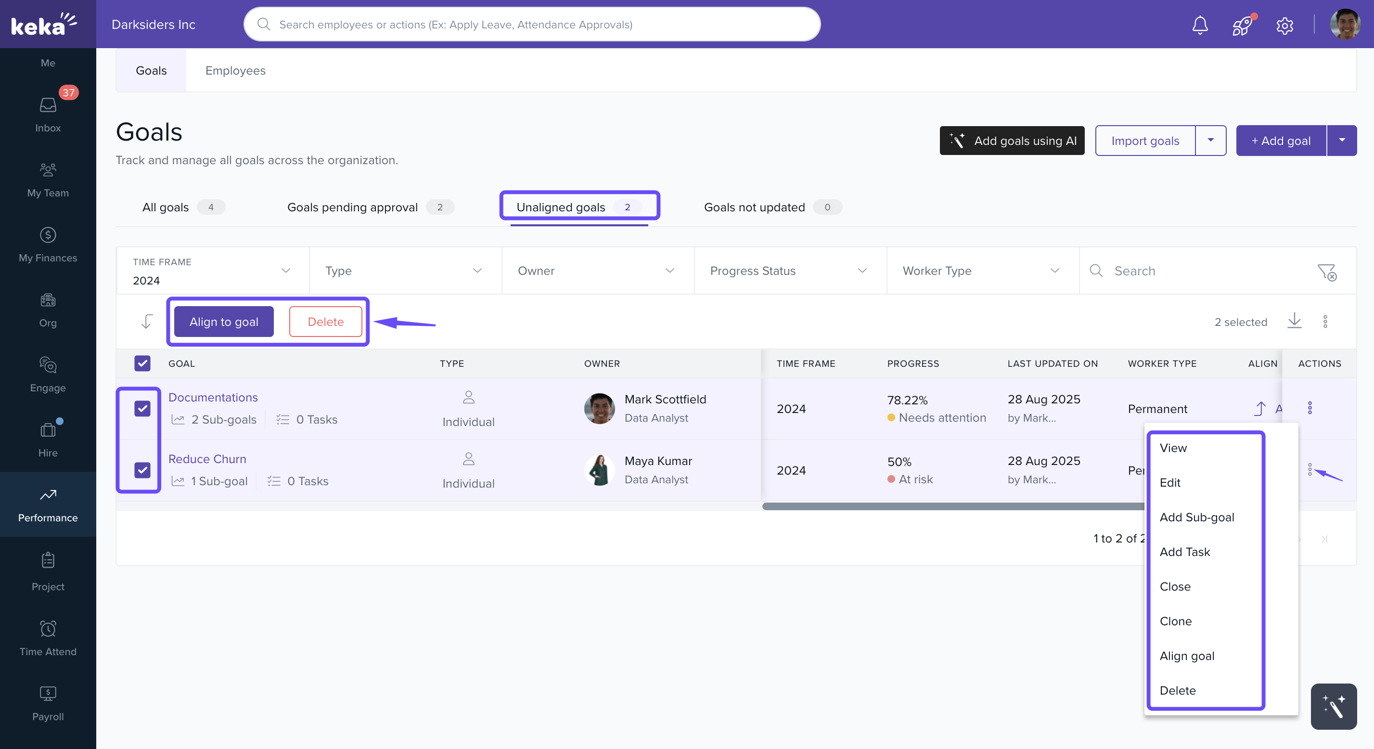The height and width of the screenshot is (749, 1374).
Task: Uncheck the Reduce Churn goal checkbox
Action: pos(142,470)
